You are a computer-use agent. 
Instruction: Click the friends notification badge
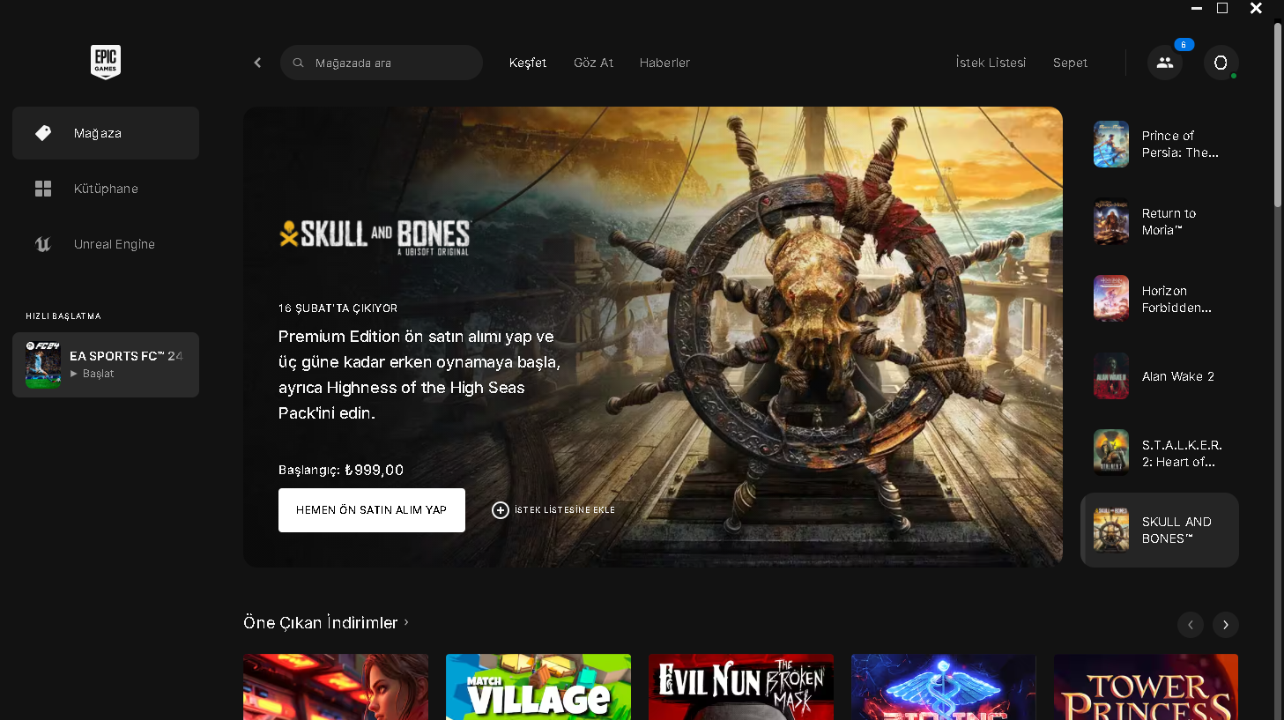point(1184,44)
